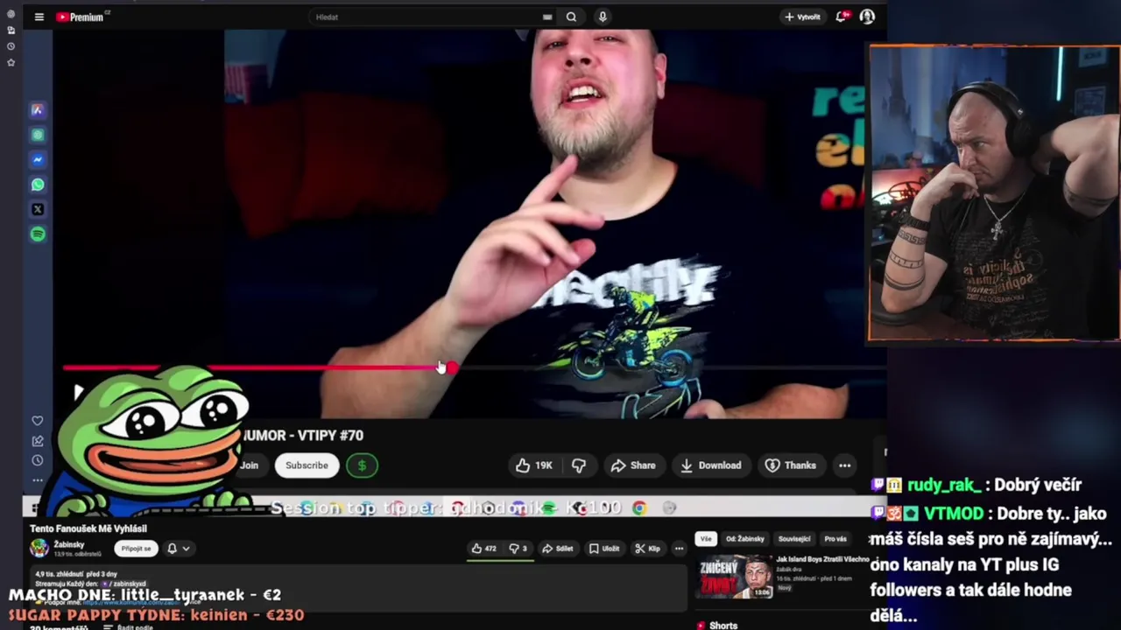Click the Připojit se join button
The width and height of the screenshot is (1121, 630).
coord(136,549)
